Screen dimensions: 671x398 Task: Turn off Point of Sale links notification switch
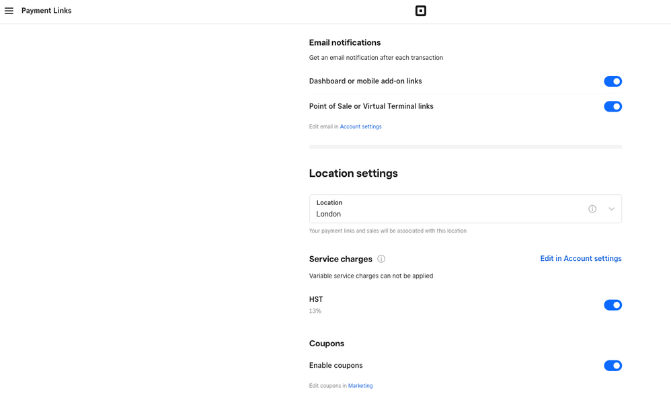coord(613,106)
